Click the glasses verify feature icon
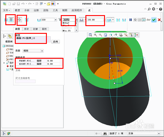 click(x=149, y=20)
